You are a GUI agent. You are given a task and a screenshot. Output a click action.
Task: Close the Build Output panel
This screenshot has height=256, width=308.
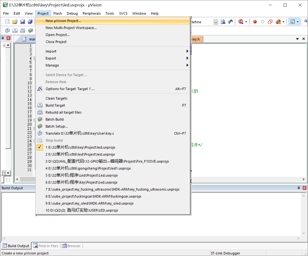click(304, 188)
